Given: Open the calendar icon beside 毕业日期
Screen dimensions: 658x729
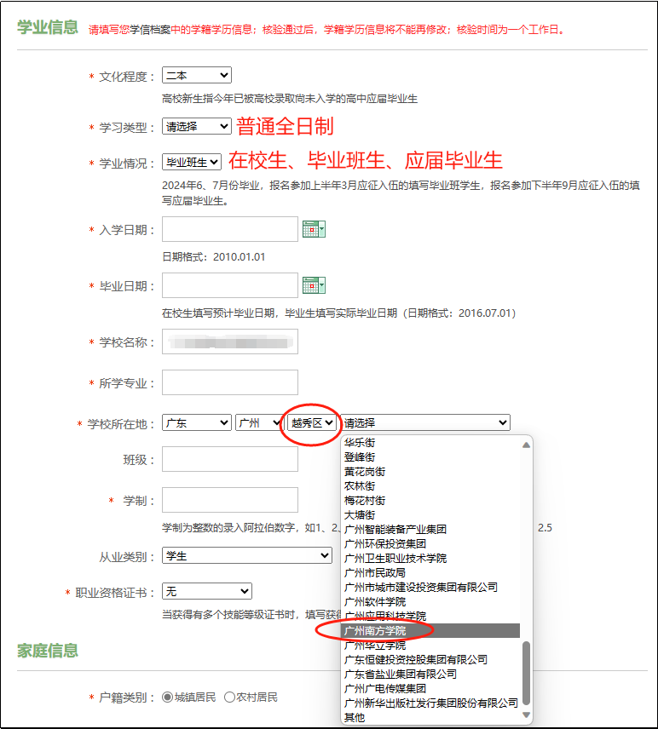Looking at the screenshot, I should coord(314,285).
